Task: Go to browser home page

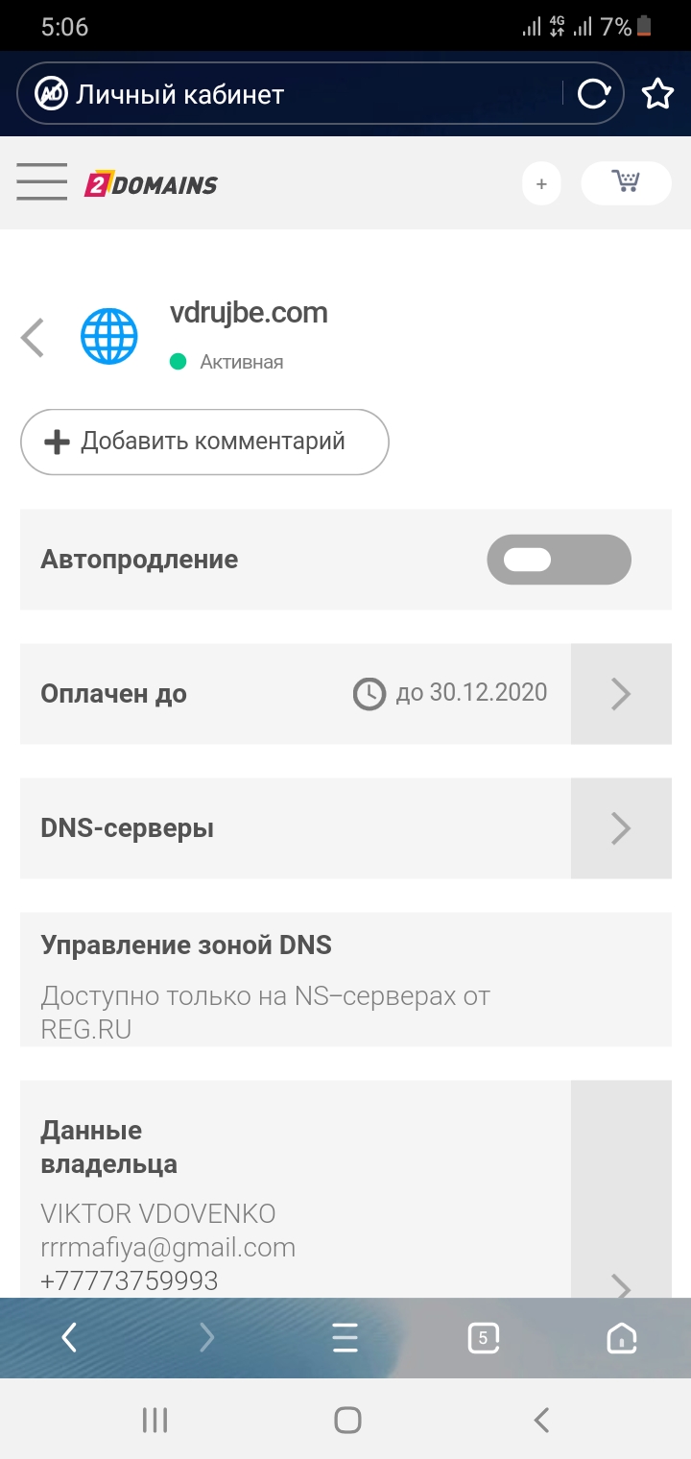Action: (x=622, y=1337)
